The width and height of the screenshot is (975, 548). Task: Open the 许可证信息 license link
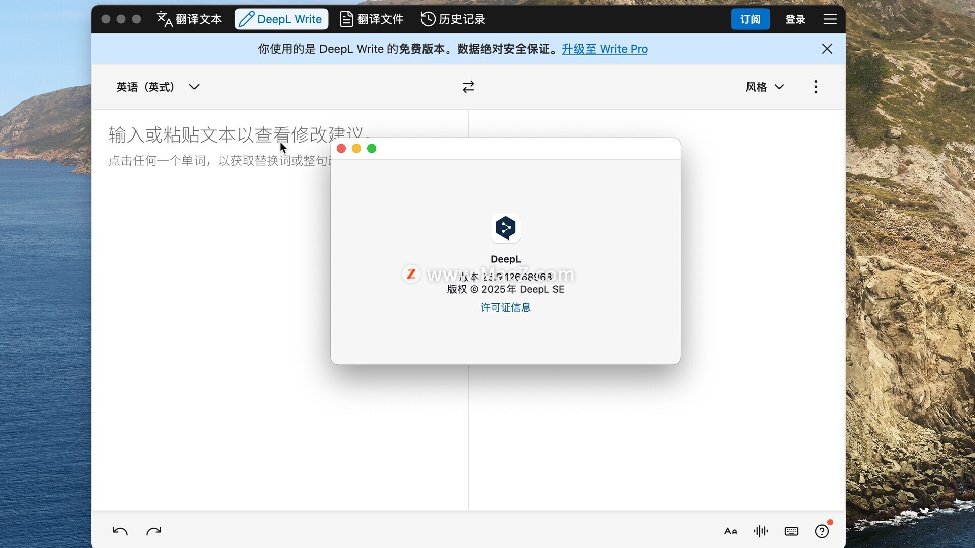pos(505,307)
